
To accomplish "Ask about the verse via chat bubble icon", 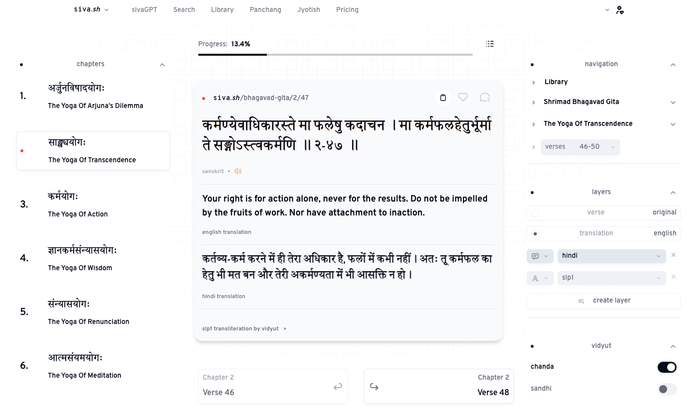I will tap(485, 98).
